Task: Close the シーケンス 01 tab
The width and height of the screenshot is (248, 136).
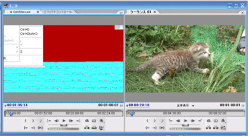Action: 155,12
